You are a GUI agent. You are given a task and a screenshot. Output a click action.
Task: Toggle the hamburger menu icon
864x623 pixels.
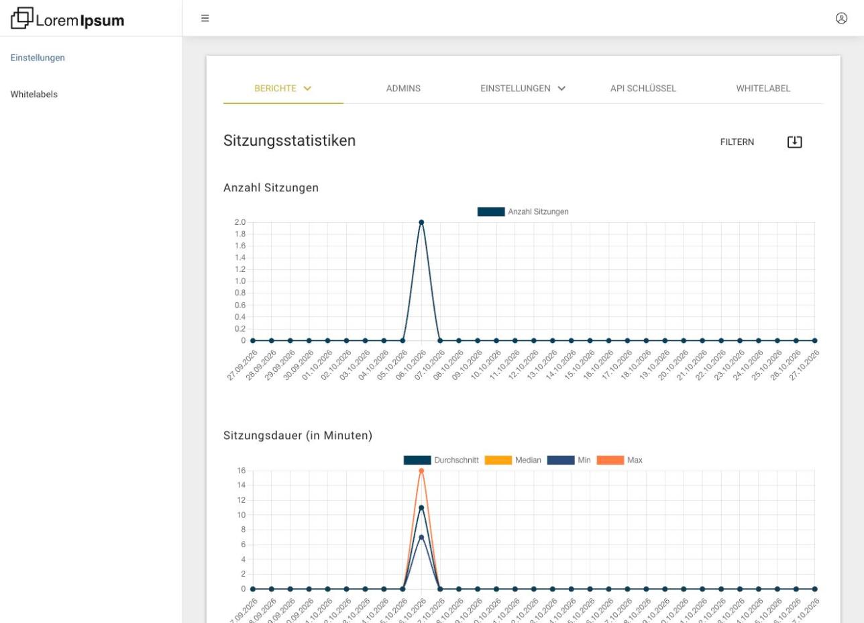pyautogui.click(x=205, y=18)
